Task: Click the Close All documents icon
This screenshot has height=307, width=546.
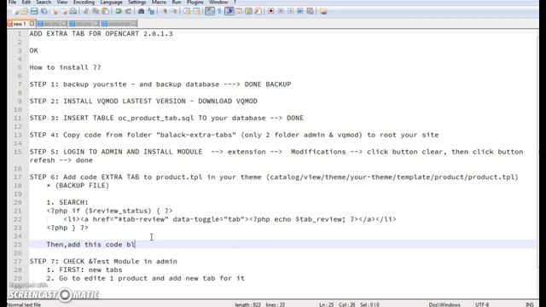Action: tap(64, 11)
